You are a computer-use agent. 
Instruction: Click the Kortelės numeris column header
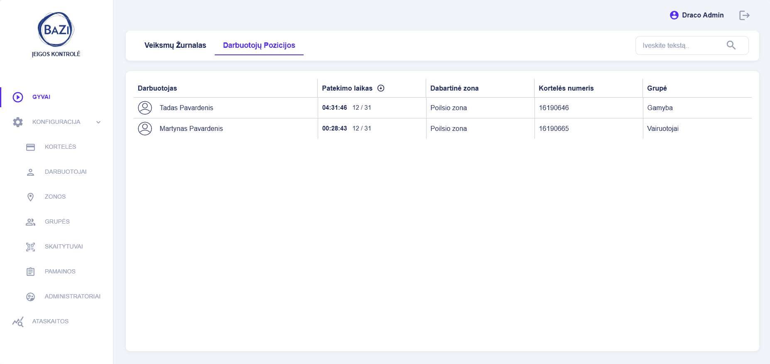tap(566, 88)
